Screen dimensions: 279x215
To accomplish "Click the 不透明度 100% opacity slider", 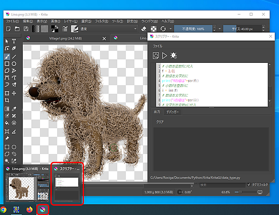I will point(194,29).
